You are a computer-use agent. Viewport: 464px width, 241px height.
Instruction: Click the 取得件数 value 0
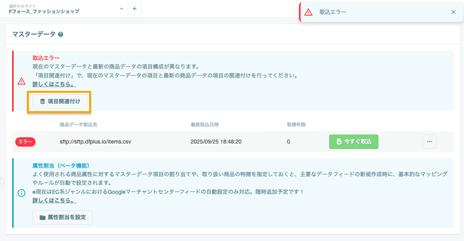coord(288,142)
